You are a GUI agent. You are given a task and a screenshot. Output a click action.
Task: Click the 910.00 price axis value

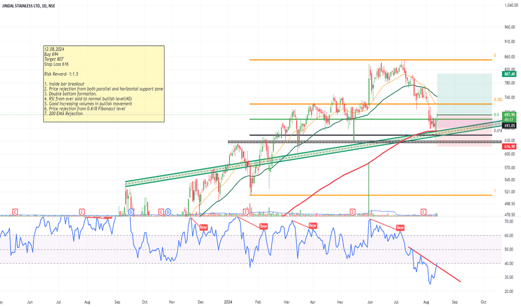[x=510, y=42]
